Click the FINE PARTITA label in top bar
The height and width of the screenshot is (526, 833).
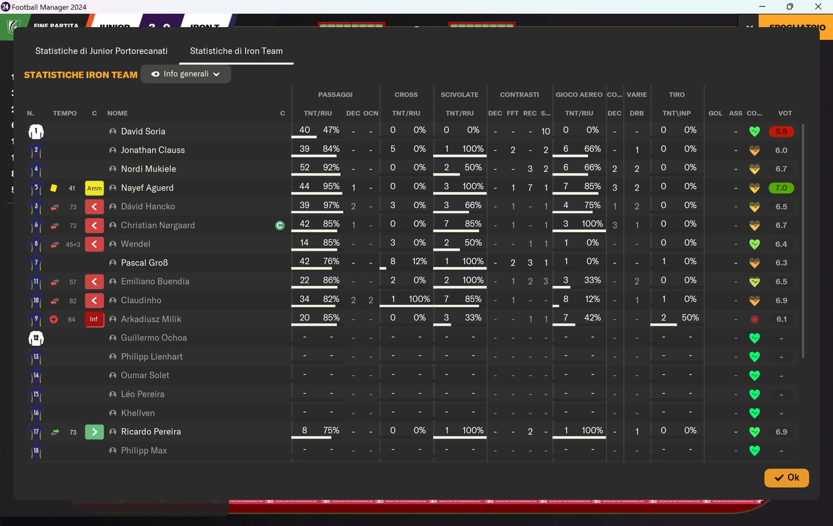point(56,26)
